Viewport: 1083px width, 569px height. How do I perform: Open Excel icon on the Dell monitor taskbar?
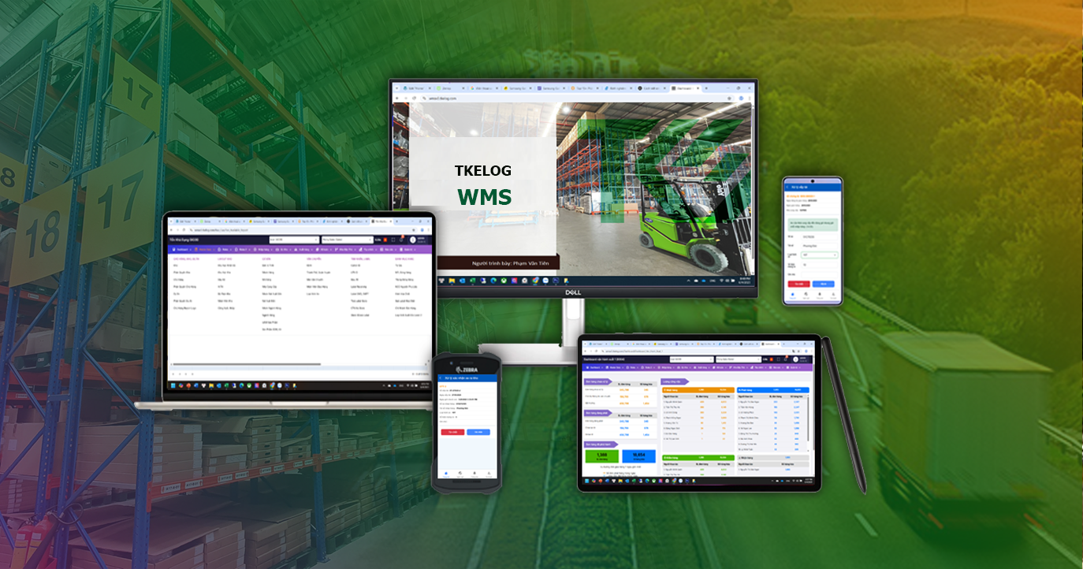[472, 281]
